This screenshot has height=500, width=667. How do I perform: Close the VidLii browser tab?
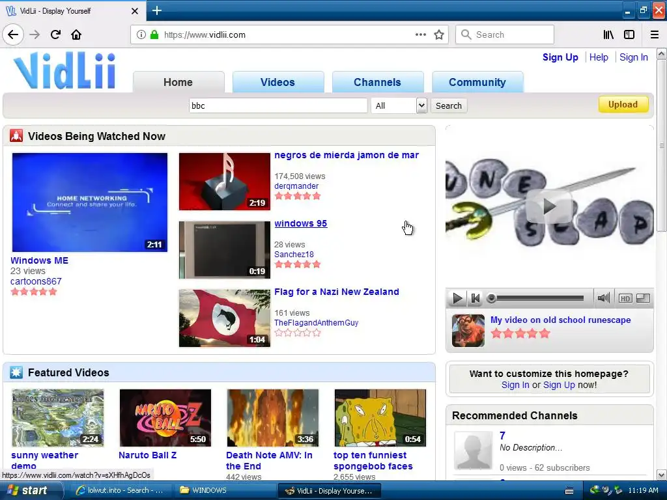(134, 11)
